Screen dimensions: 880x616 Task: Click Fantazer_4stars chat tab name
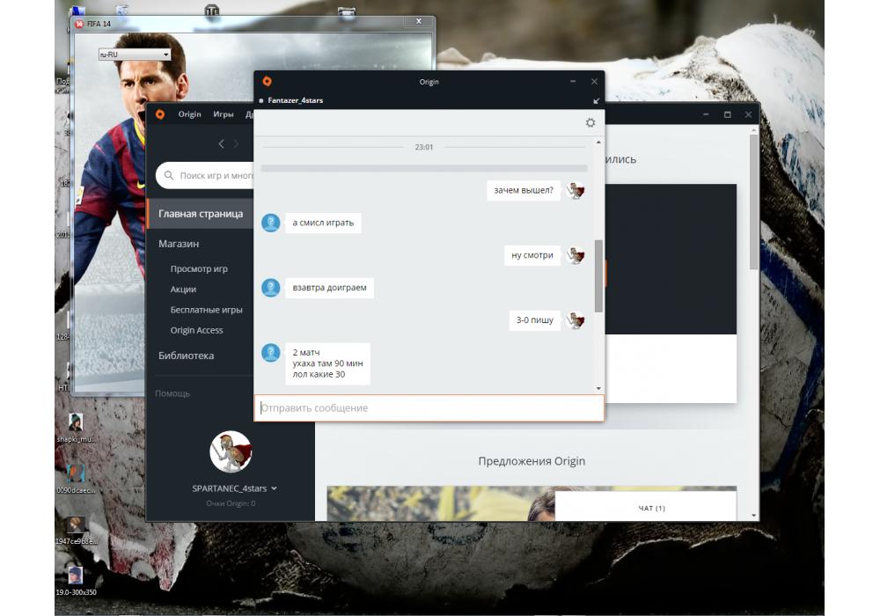tap(295, 100)
